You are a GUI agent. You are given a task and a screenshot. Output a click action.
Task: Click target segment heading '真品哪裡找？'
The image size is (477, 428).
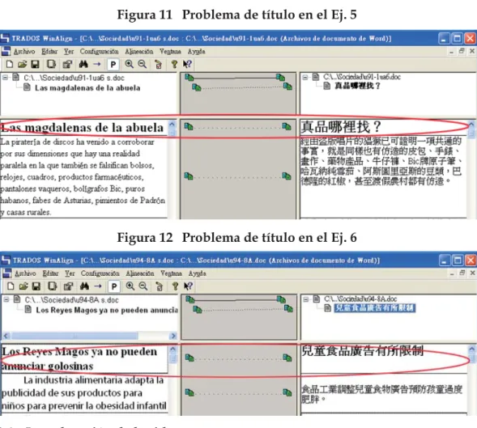pos(341,127)
